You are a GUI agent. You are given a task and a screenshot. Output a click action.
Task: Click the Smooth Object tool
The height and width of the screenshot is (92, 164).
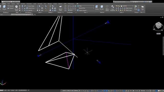pyautogui.click(x=16, y=8)
